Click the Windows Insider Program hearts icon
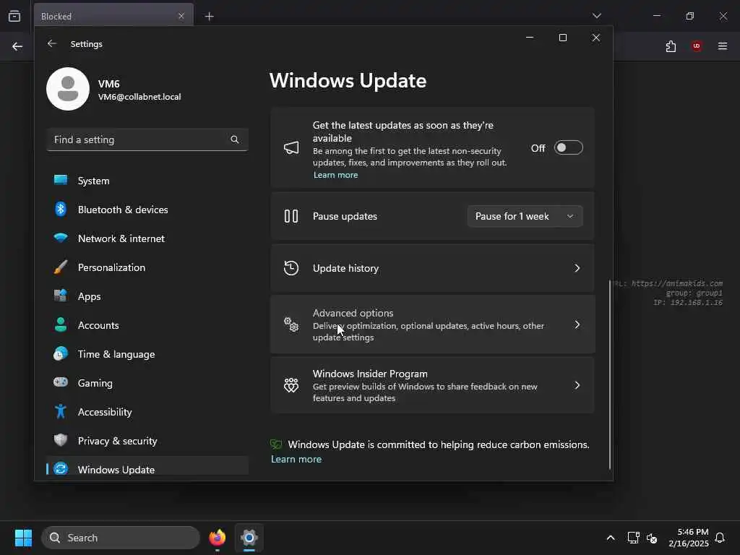 point(291,385)
